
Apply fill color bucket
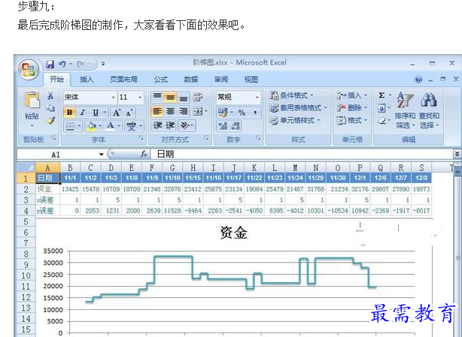tap(91, 126)
